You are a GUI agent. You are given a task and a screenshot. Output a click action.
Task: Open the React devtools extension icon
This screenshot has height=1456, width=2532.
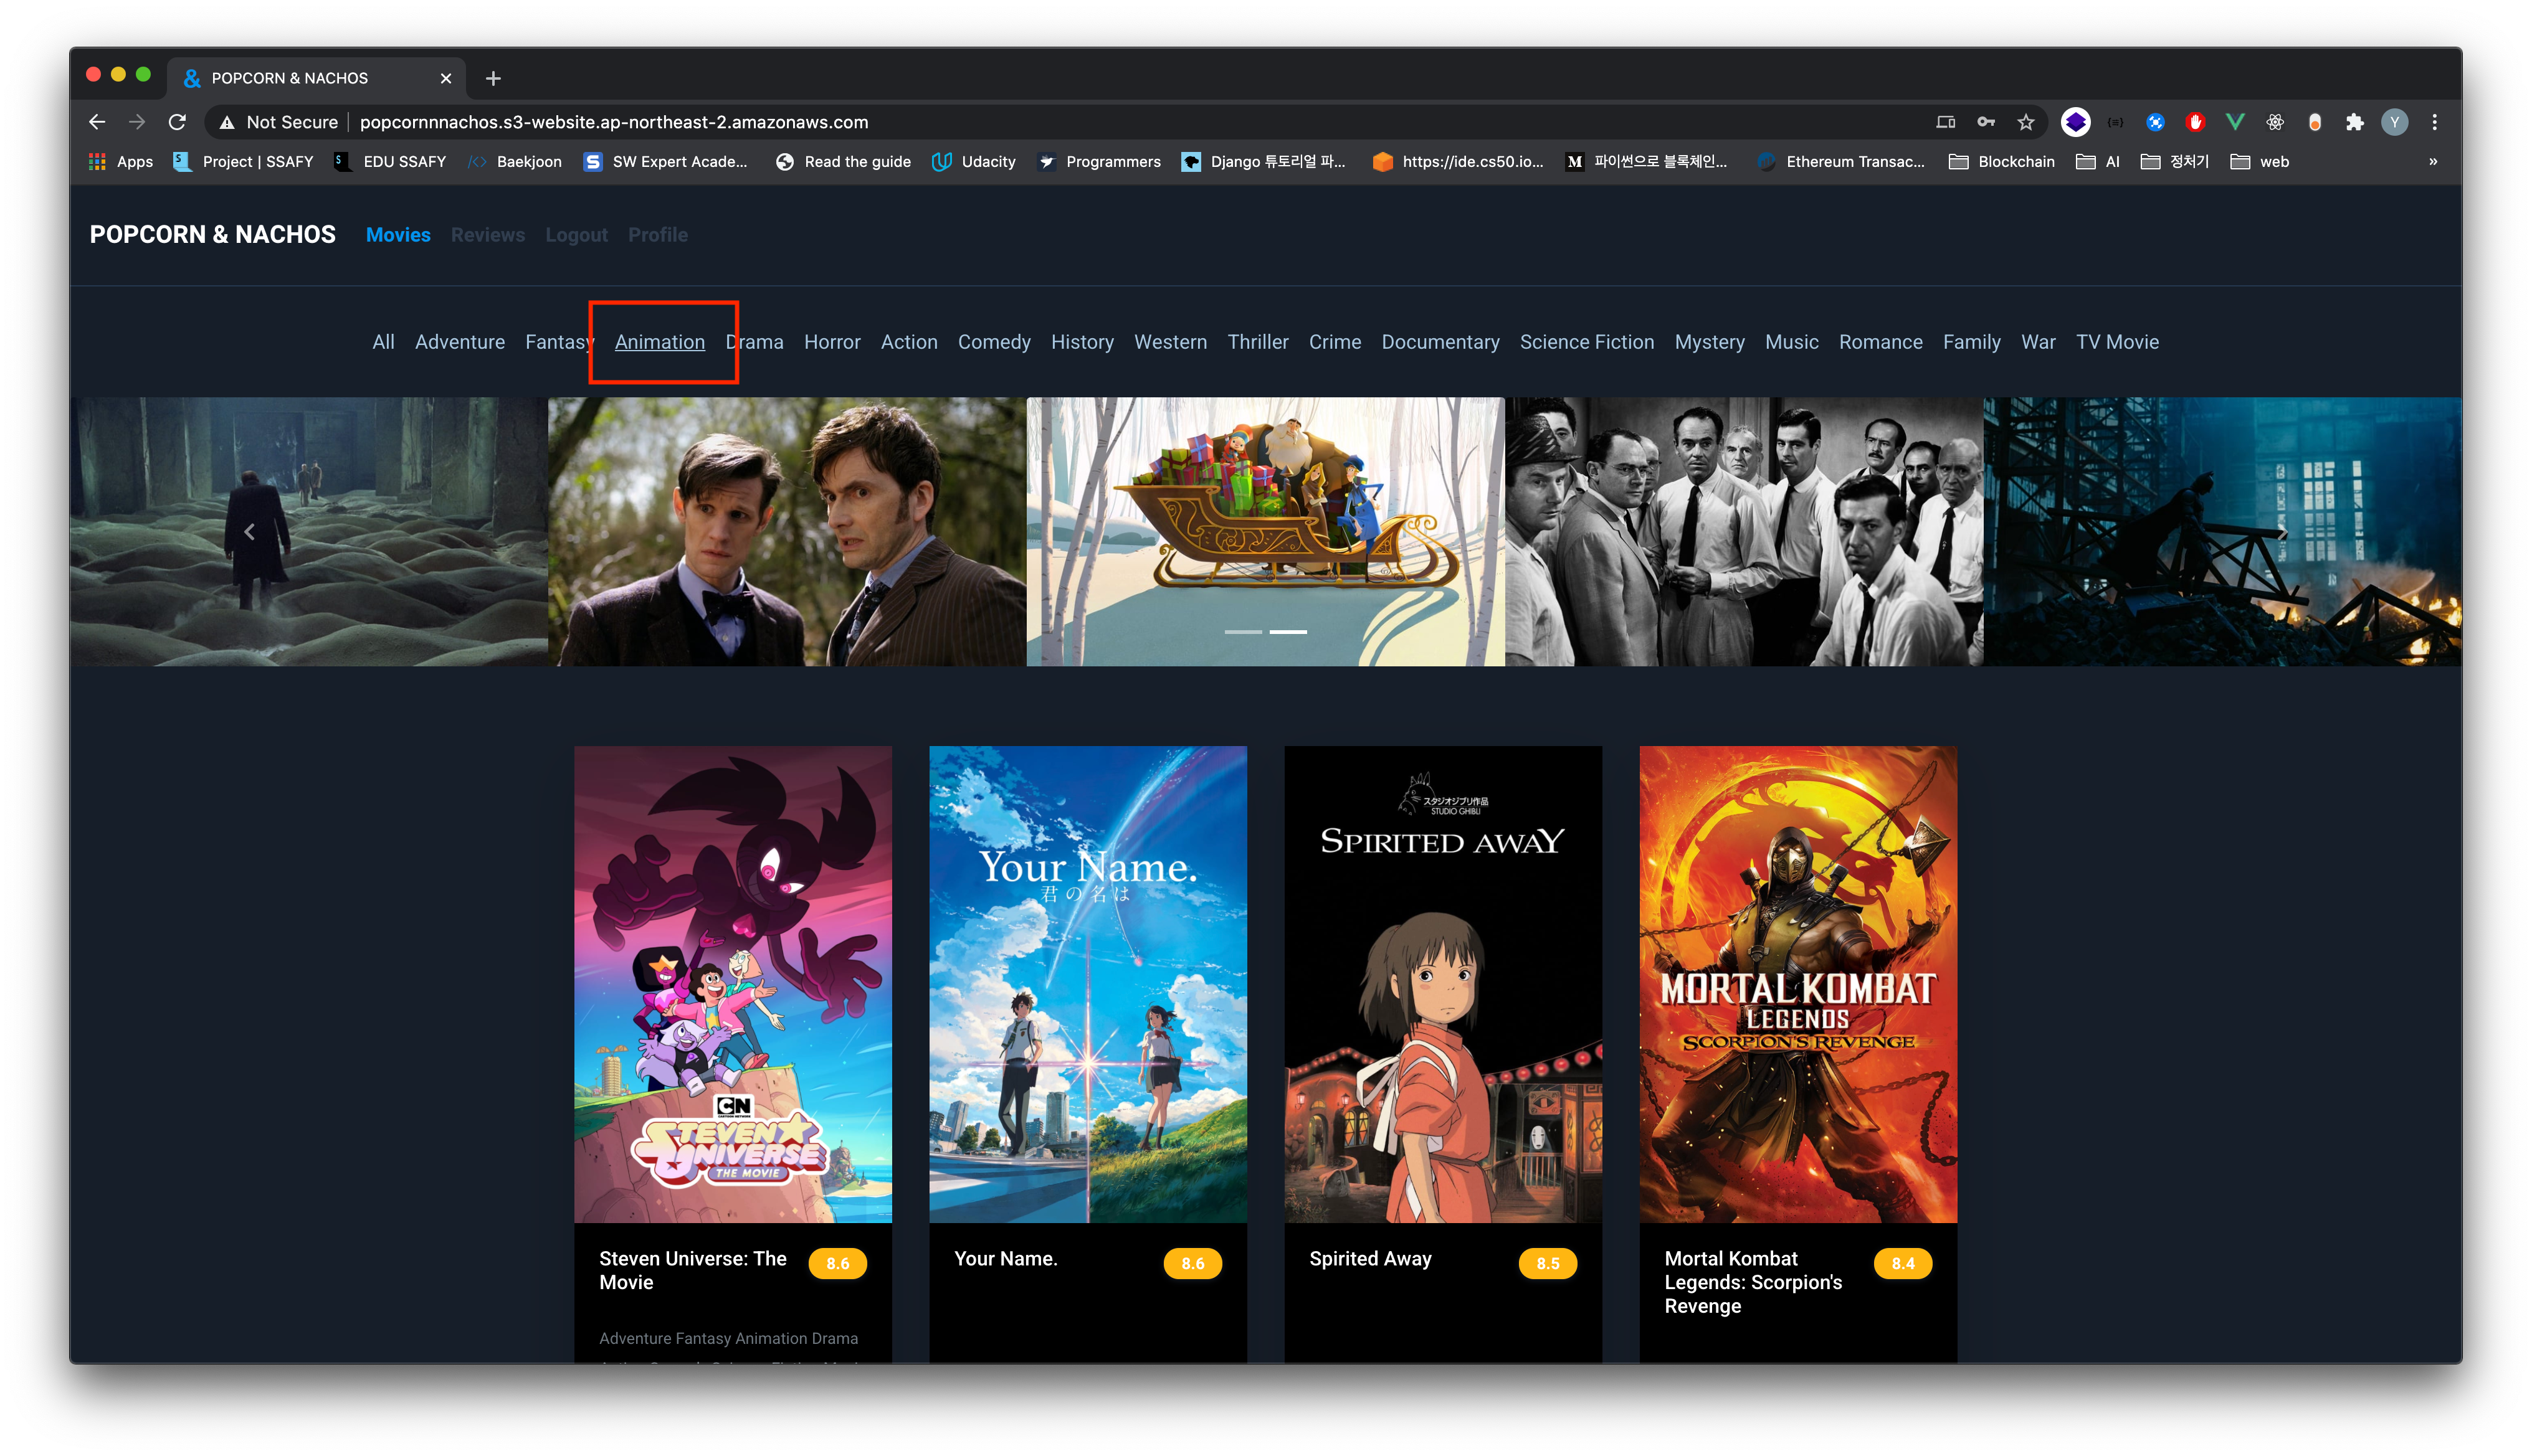click(2275, 122)
